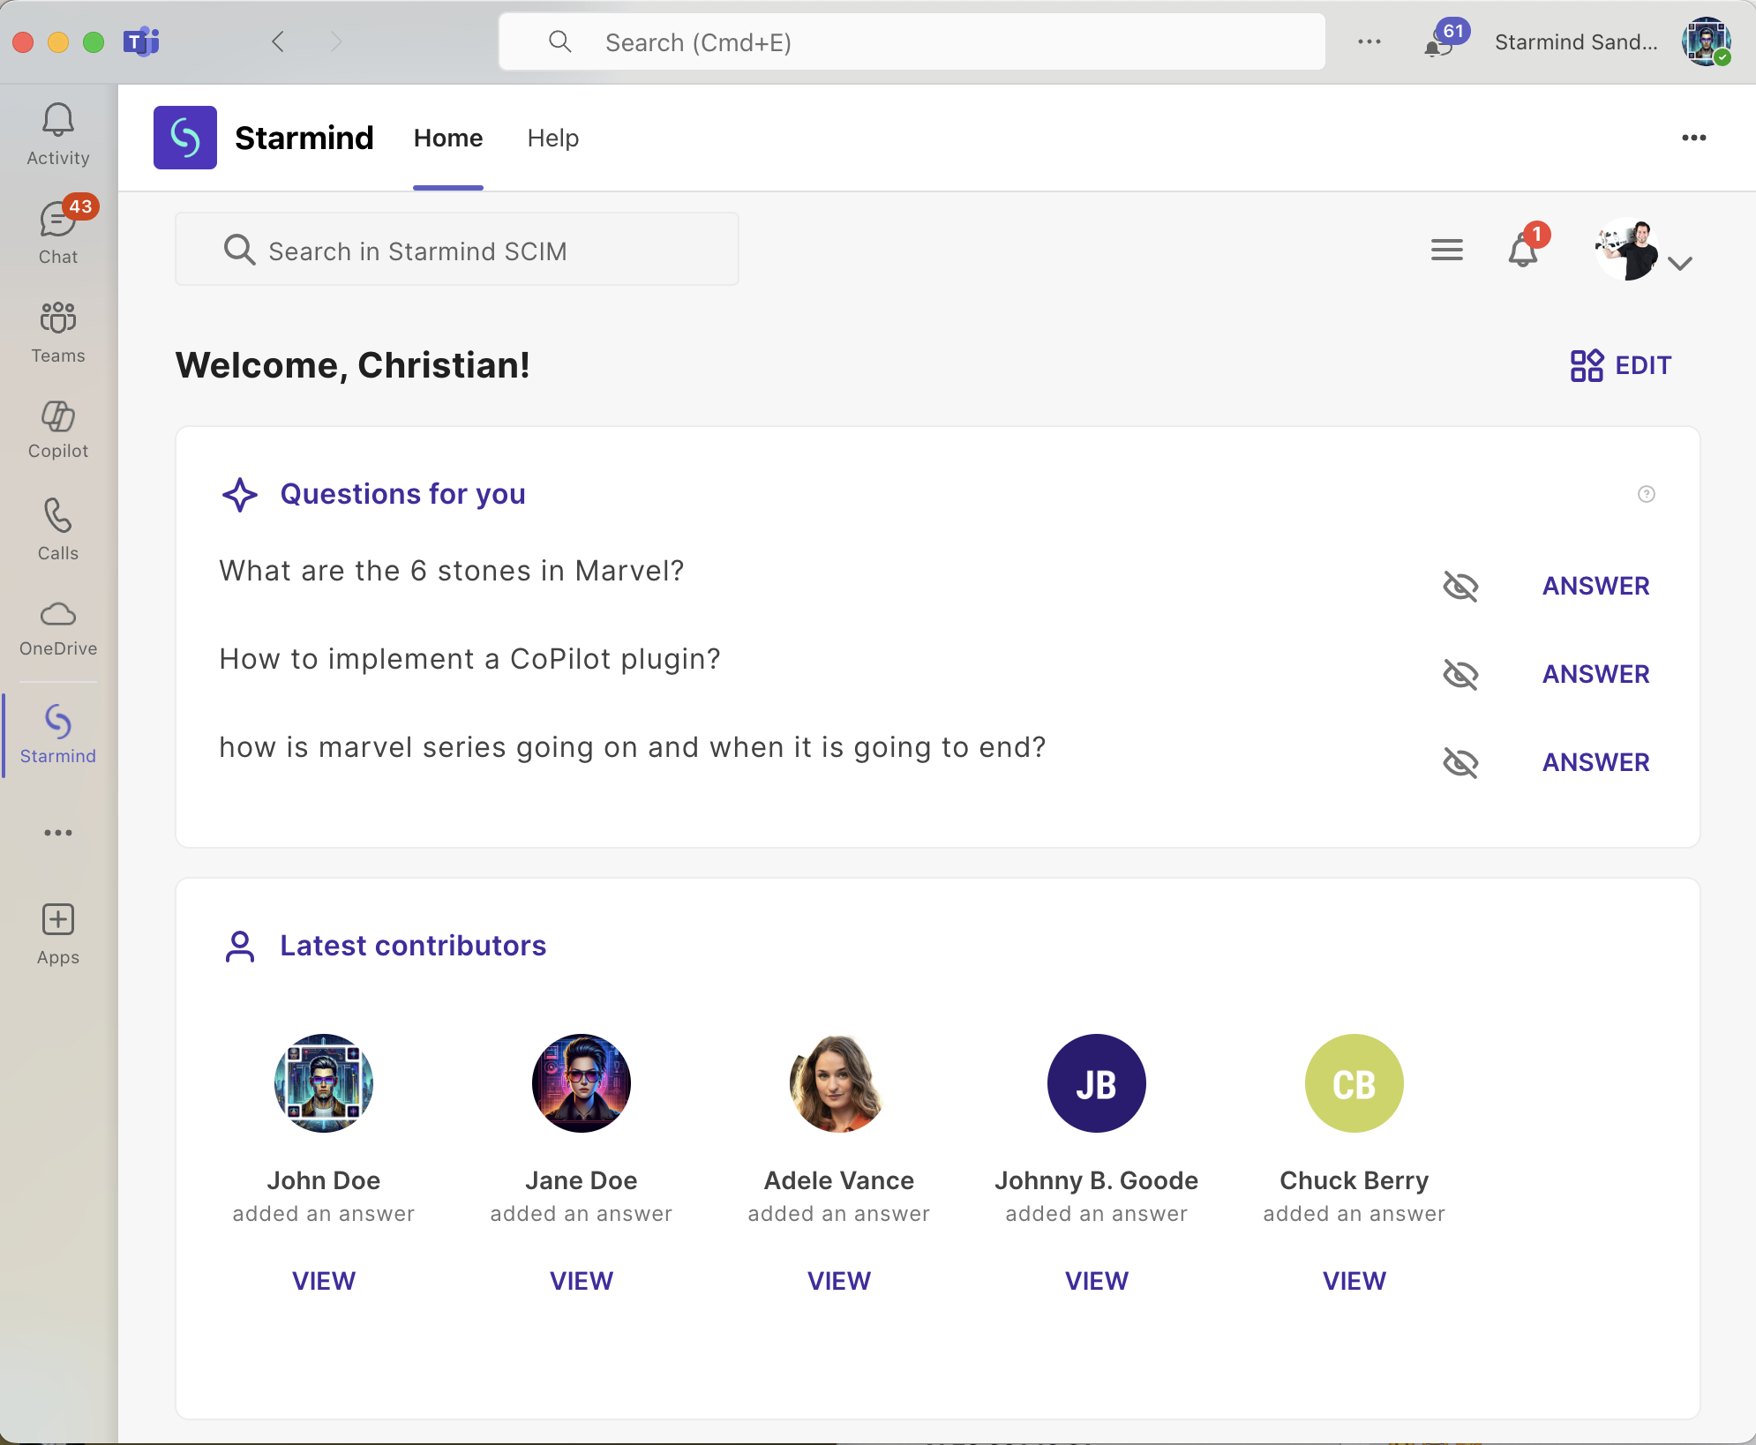Screen dimensions: 1756x1445
Task: Select the Home tab
Action: [448, 138]
